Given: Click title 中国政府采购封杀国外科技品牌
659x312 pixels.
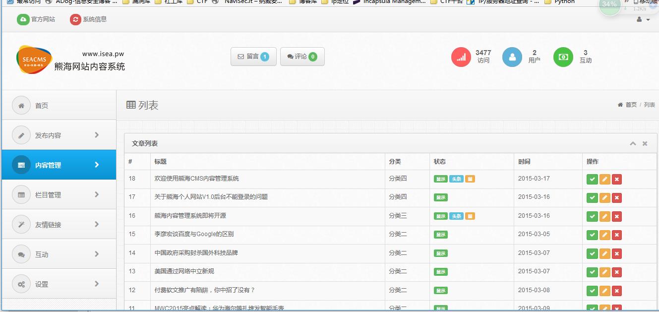Looking at the screenshot, I should 196,253.
